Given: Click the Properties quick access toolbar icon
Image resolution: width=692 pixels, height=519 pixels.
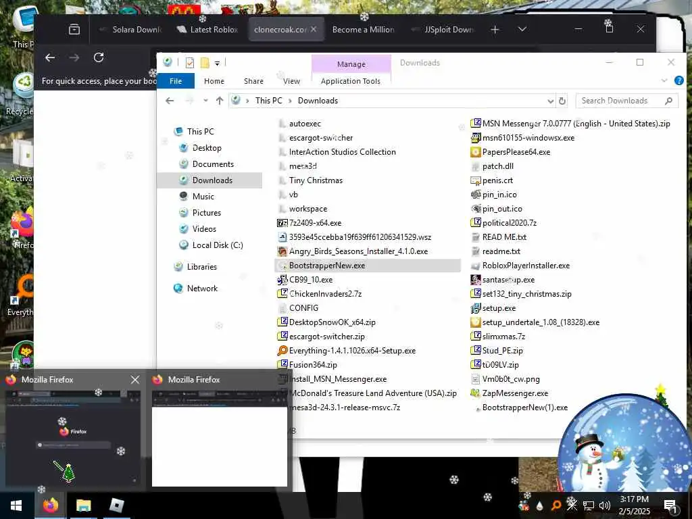Looking at the screenshot, I should 190,63.
